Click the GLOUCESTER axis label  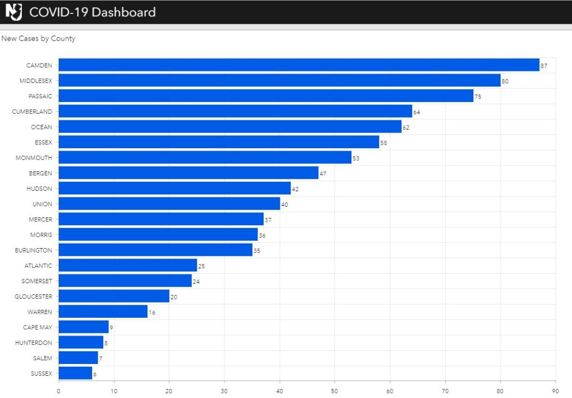click(34, 297)
